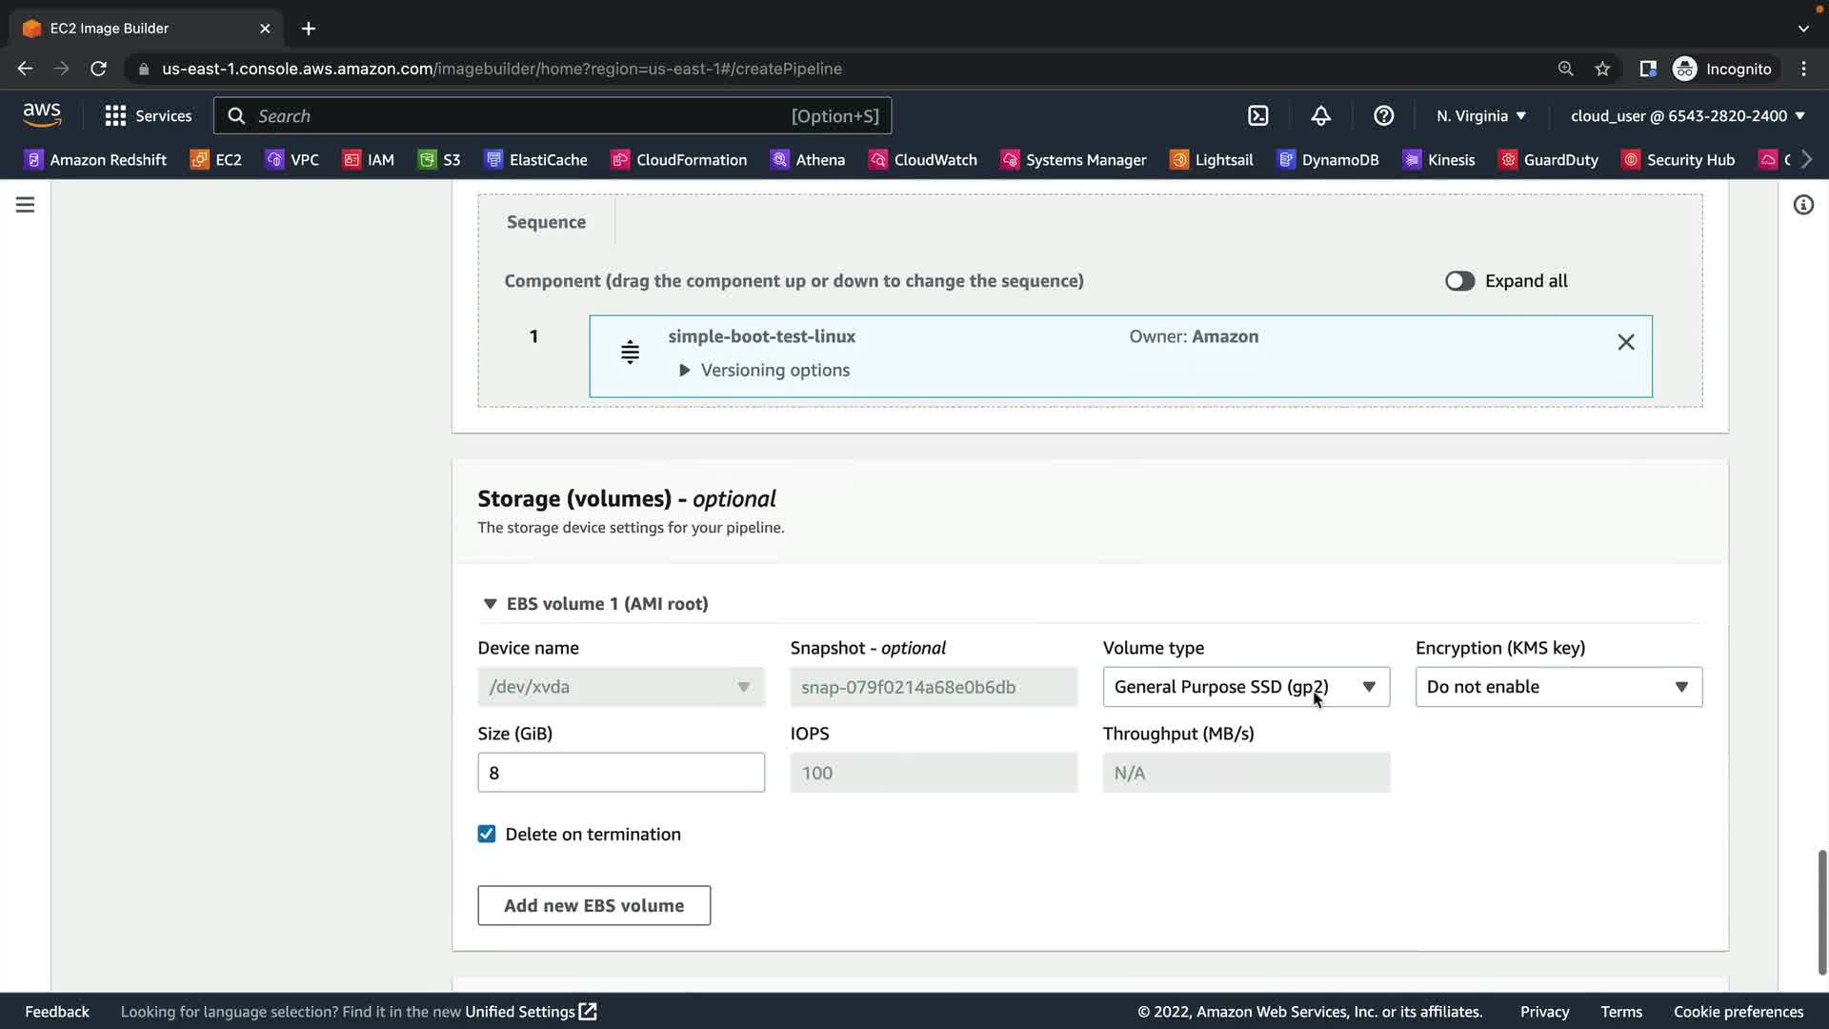Uncheck Delete on termination checkbox
This screenshot has width=1829, height=1029.
pyautogui.click(x=487, y=835)
